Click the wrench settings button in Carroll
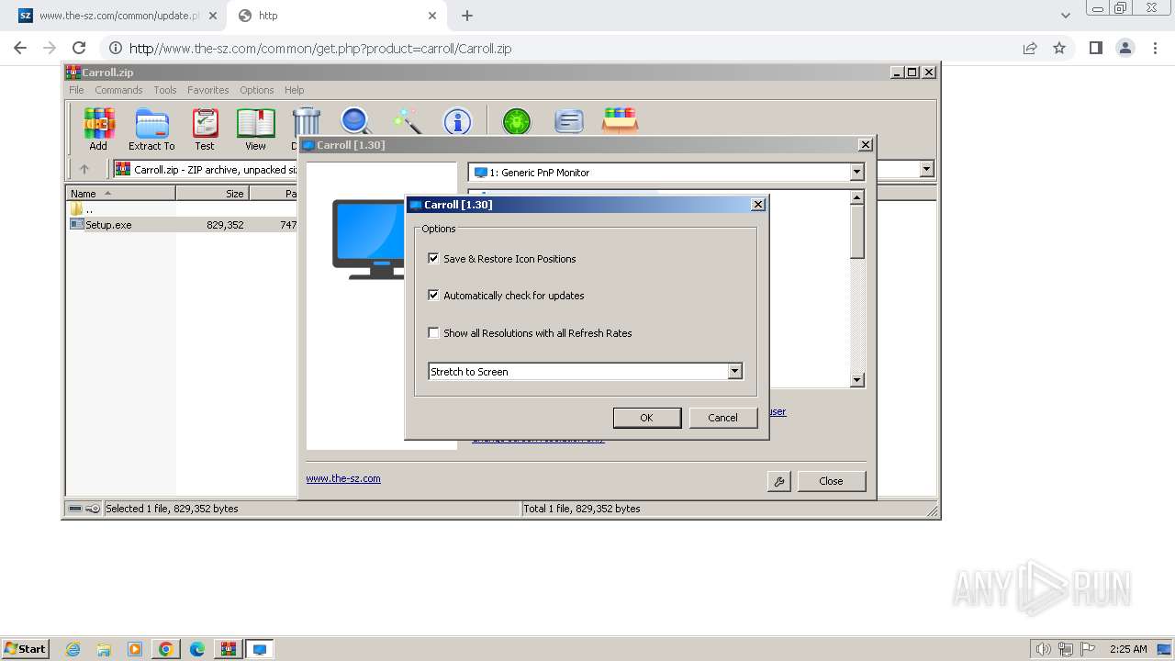The height and width of the screenshot is (661, 1175). point(778,481)
